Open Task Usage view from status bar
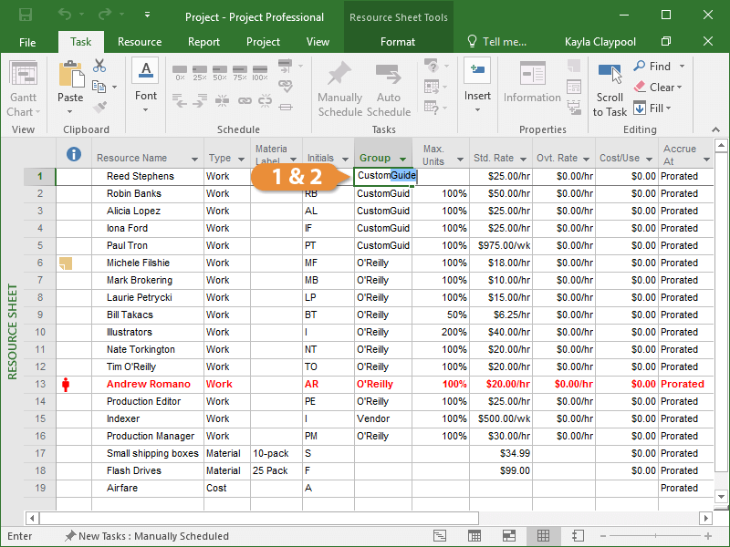The image size is (730, 547). pyautogui.click(x=474, y=536)
